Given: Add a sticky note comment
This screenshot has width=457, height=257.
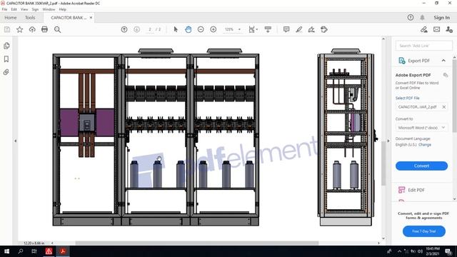Looking at the screenshot, I should (286, 29).
